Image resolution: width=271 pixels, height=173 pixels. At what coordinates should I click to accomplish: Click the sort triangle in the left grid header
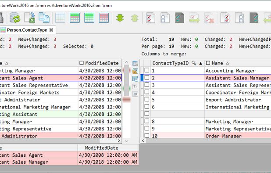tap(7, 63)
